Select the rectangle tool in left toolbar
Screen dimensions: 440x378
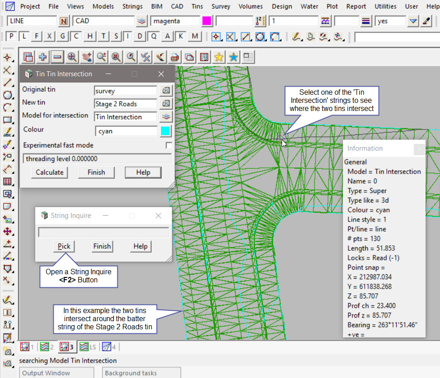pos(7,120)
